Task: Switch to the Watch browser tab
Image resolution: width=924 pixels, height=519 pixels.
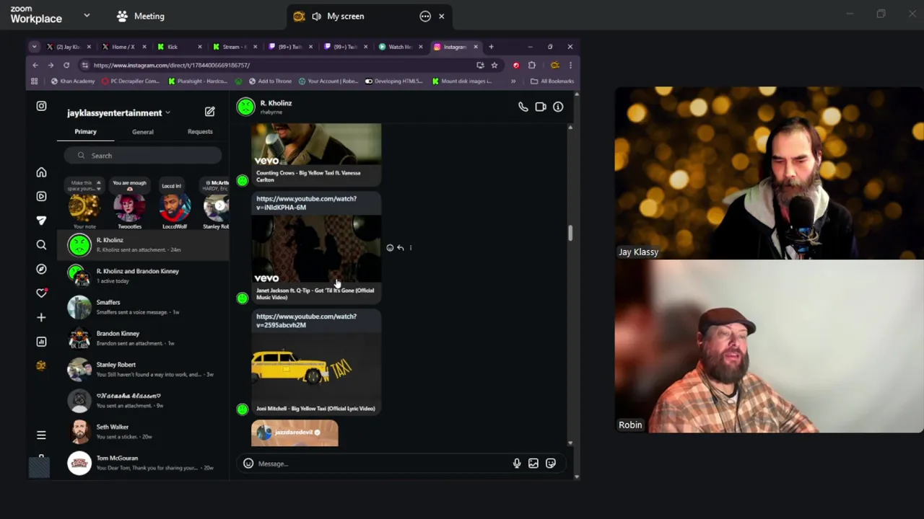Action: 399,47
